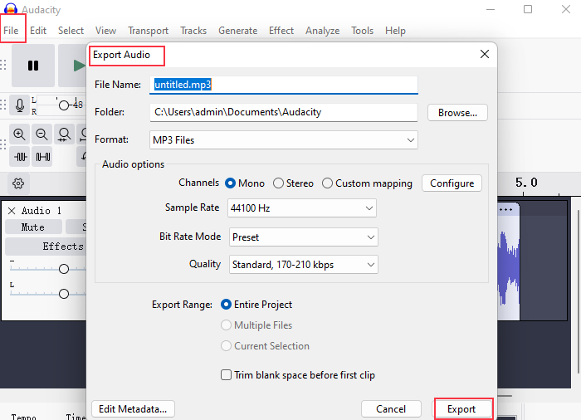
Task: Open the Edit menu
Action: tap(38, 31)
